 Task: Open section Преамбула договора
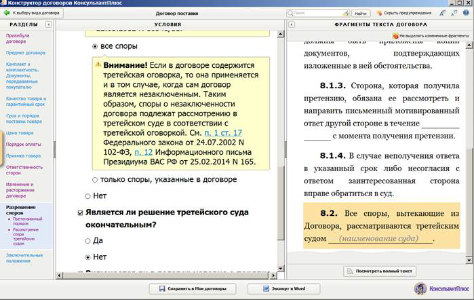click(x=18, y=39)
